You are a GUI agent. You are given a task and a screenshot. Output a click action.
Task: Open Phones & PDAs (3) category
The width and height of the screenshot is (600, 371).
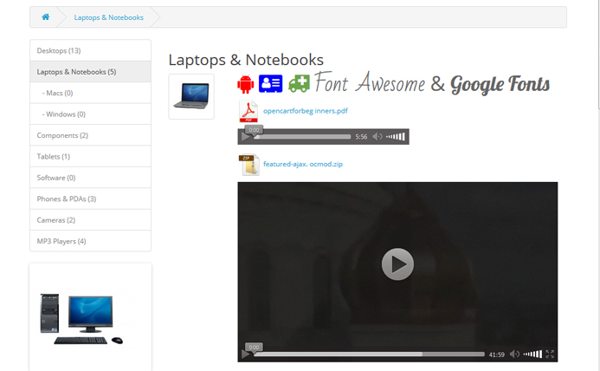[90, 199]
